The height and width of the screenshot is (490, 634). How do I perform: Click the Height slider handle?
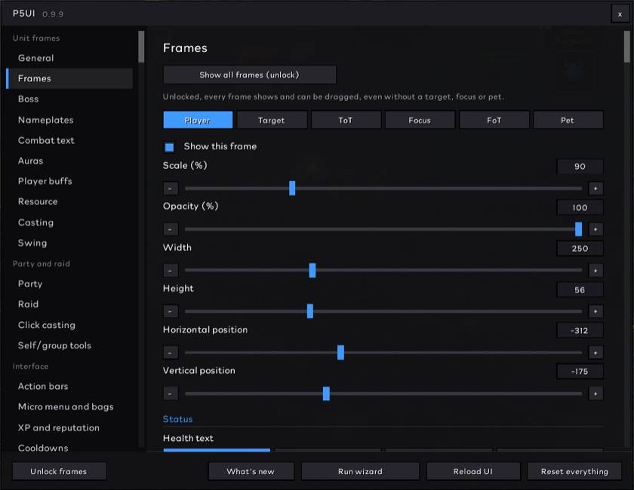pyautogui.click(x=310, y=311)
